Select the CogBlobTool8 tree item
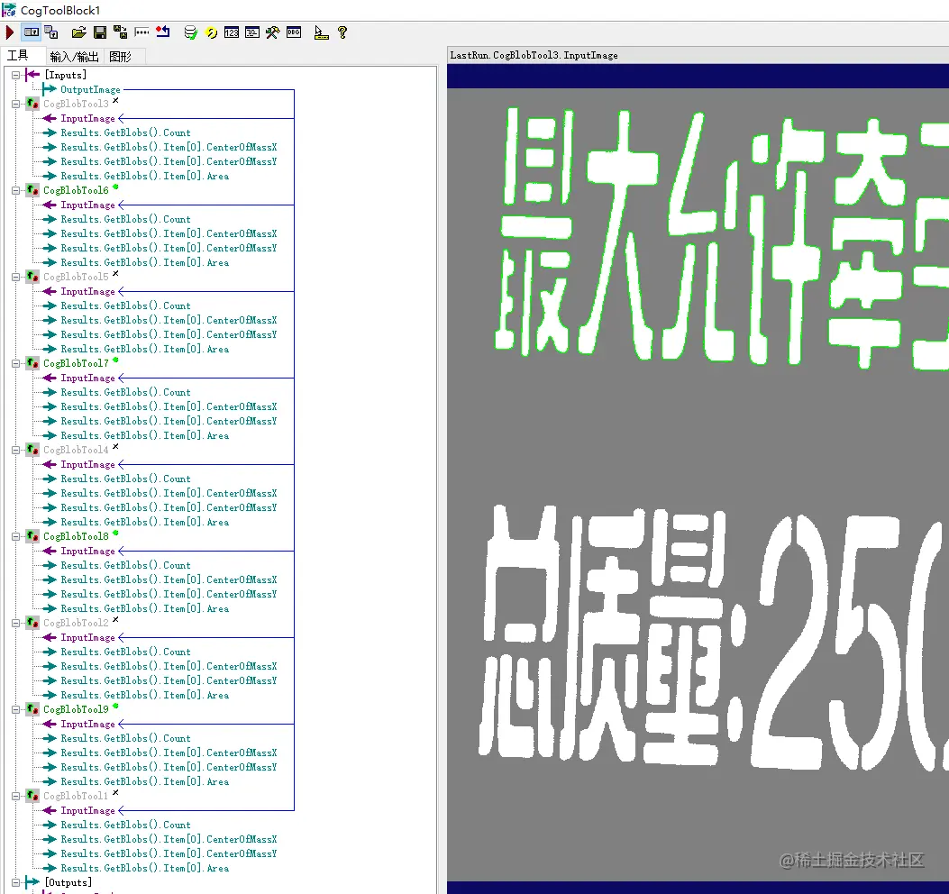The image size is (949, 894). point(76,537)
